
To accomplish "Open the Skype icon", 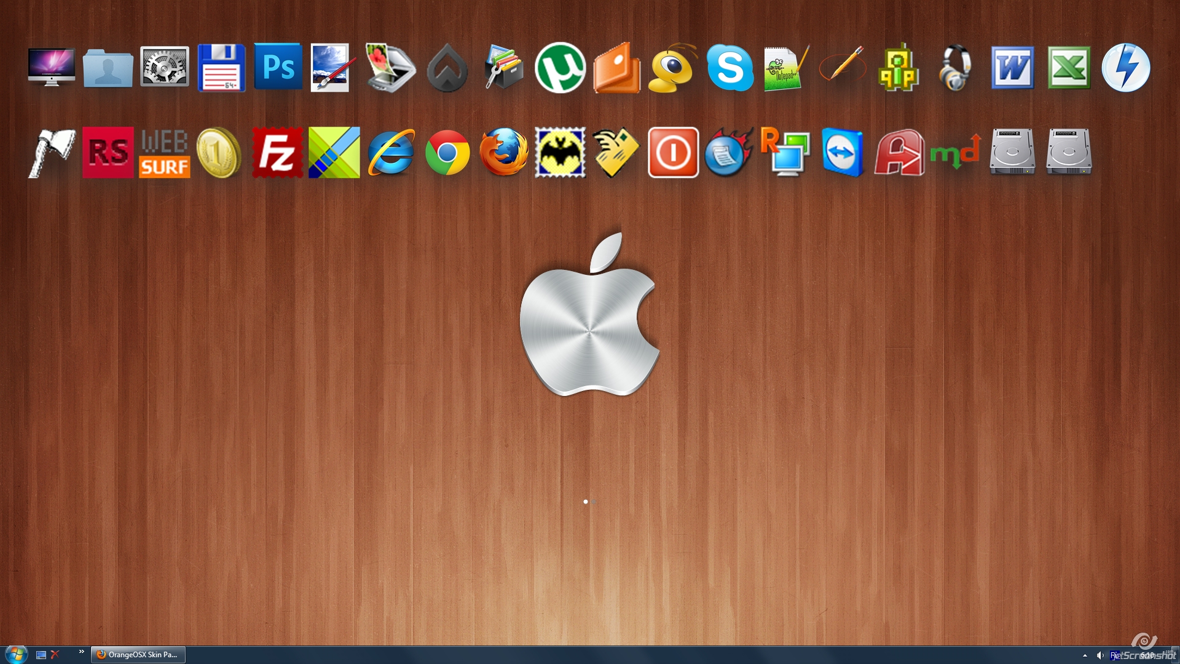I will (730, 68).
